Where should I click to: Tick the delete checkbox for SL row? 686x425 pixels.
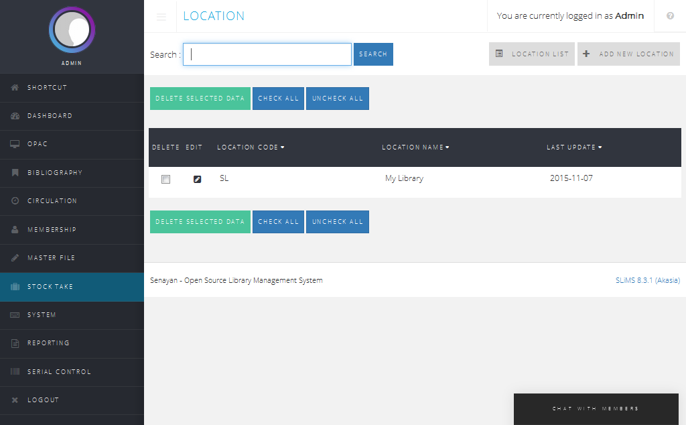click(x=166, y=179)
